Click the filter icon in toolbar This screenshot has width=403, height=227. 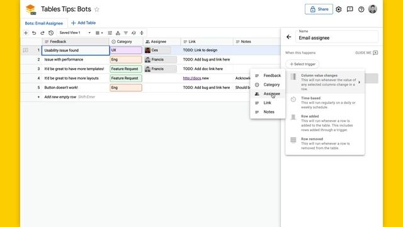(126, 33)
